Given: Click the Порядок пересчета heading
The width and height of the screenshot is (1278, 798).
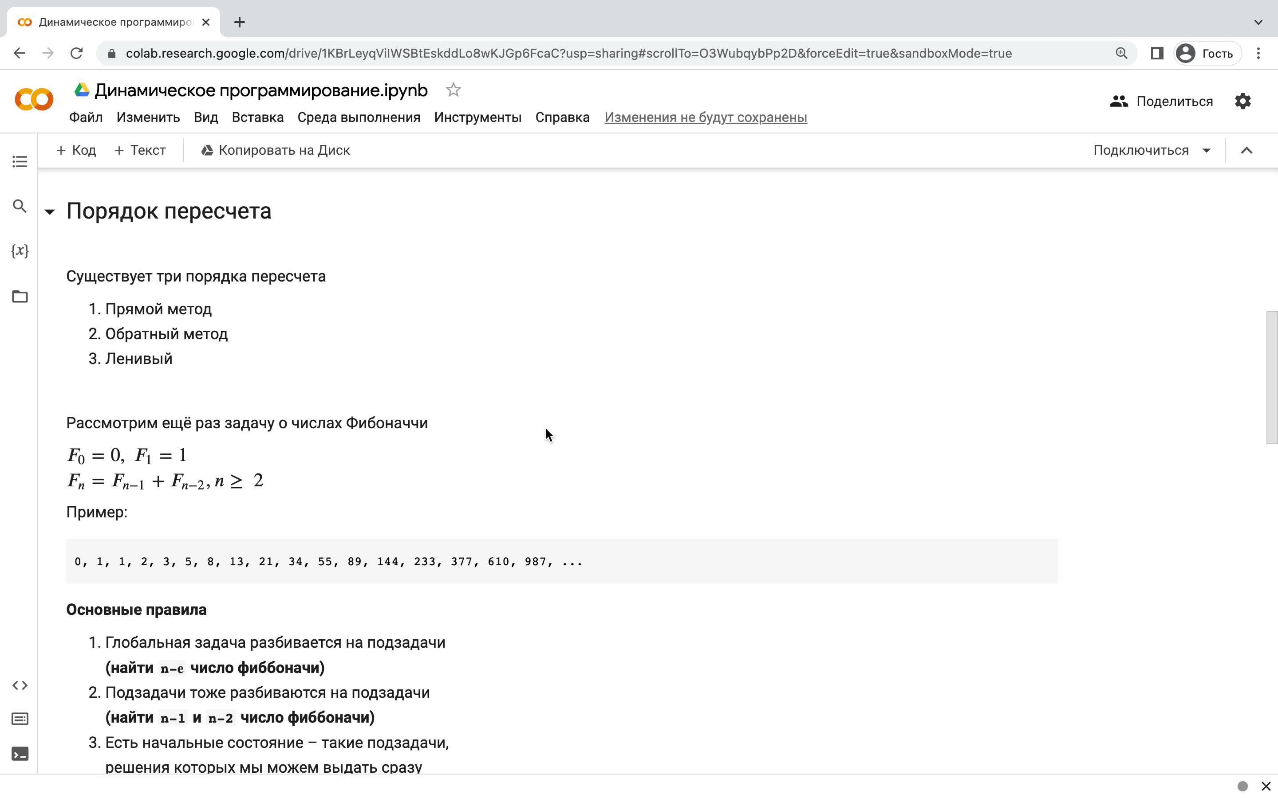Looking at the screenshot, I should [x=169, y=211].
